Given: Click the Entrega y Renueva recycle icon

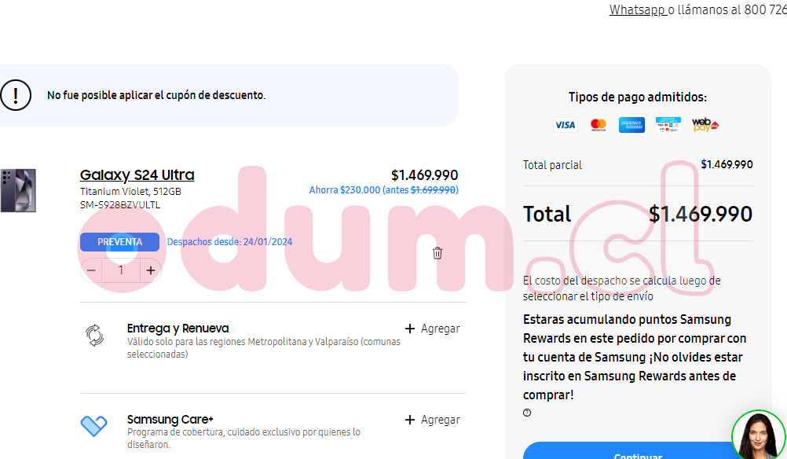Looking at the screenshot, I should pos(94,336).
